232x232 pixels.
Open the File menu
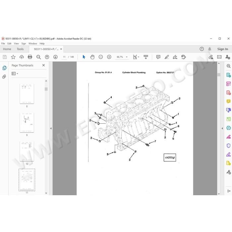click(3, 43)
